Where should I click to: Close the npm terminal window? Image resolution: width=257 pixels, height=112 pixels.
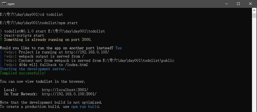click(250, 4)
